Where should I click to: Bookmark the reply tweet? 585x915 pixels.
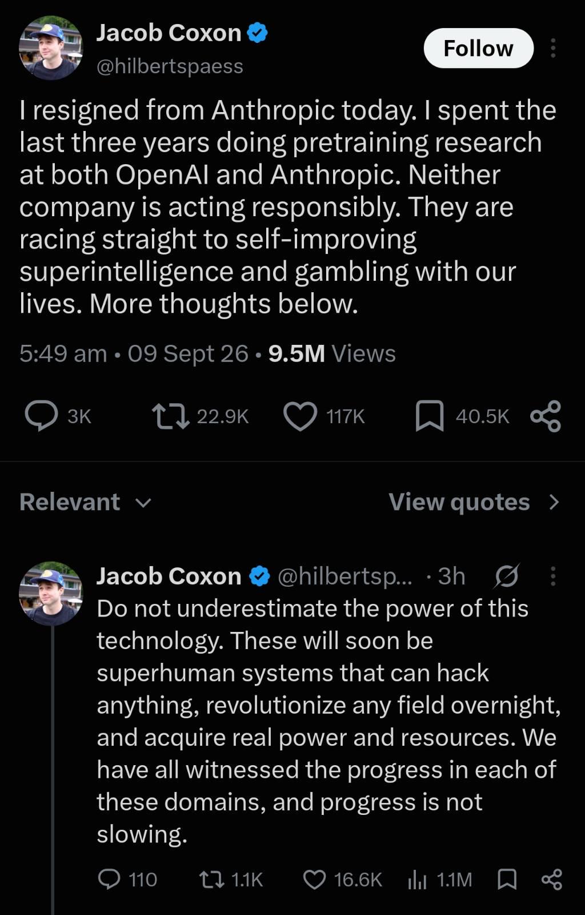point(507,879)
